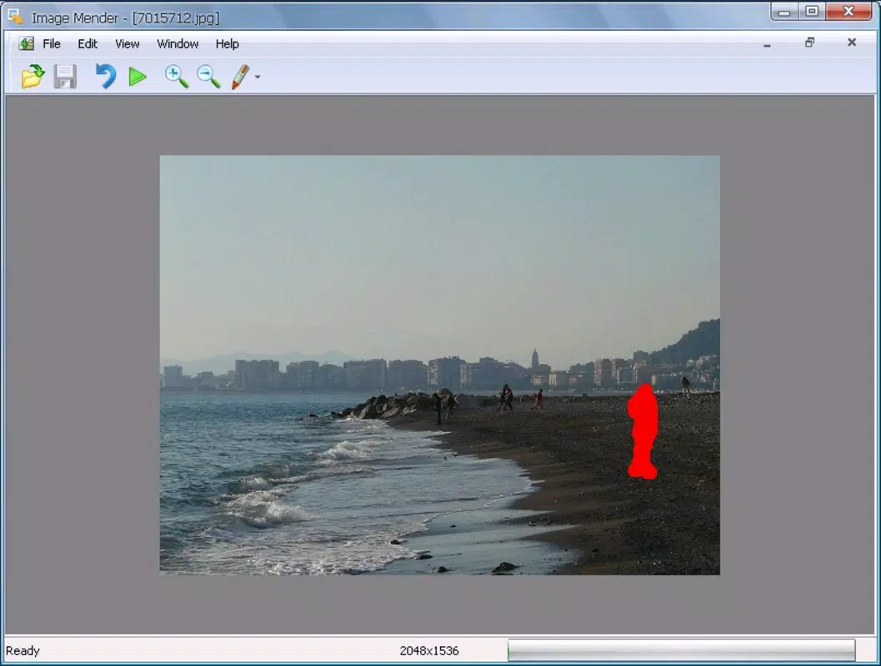Image resolution: width=881 pixels, height=666 pixels.
Task: Save the image with the floppy disk icon
Action: (65, 77)
